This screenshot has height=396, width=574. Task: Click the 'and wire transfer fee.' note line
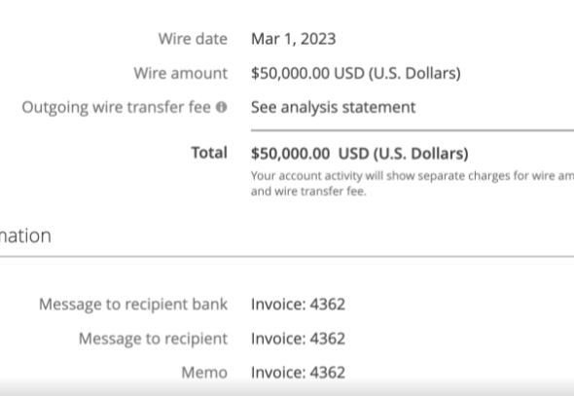tap(308, 192)
